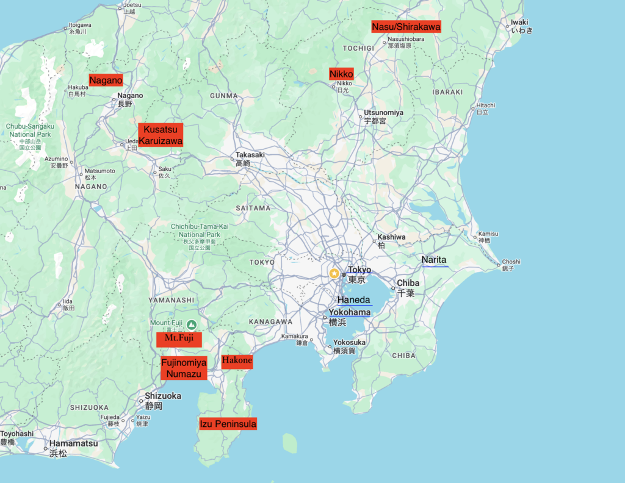The height and width of the screenshot is (483, 625).
Task: Click the red Hakone label
Action: coord(237,361)
